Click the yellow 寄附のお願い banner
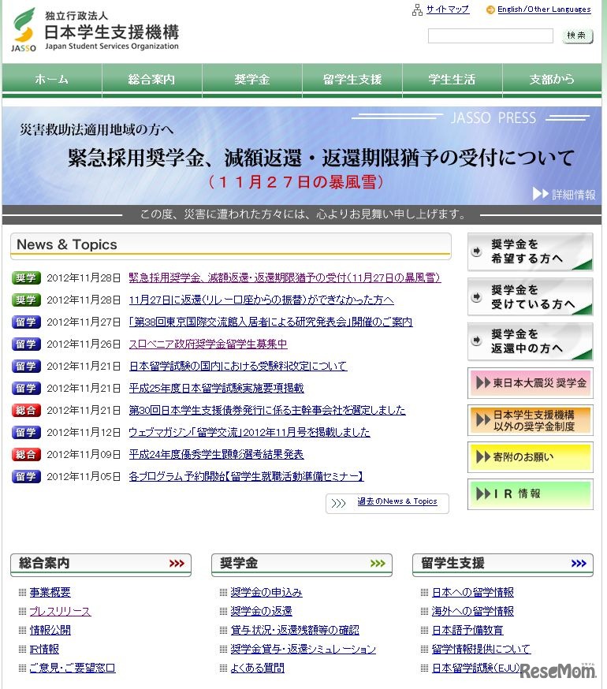Viewport: 607px width, 689px height. (x=530, y=457)
